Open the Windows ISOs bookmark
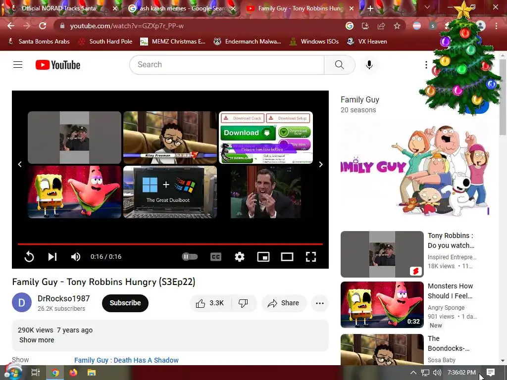Viewport: 507px width, 380px height. click(x=314, y=42)
